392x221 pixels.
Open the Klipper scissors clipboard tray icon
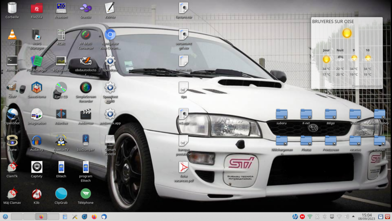(x=317, y=217)
